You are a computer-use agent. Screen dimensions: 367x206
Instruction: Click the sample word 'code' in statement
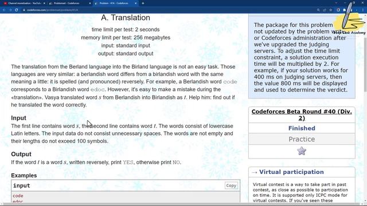230,82
